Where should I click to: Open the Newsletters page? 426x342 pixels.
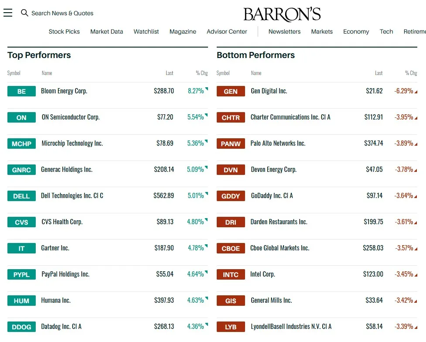pyautogui.click(x=284, y=31)
